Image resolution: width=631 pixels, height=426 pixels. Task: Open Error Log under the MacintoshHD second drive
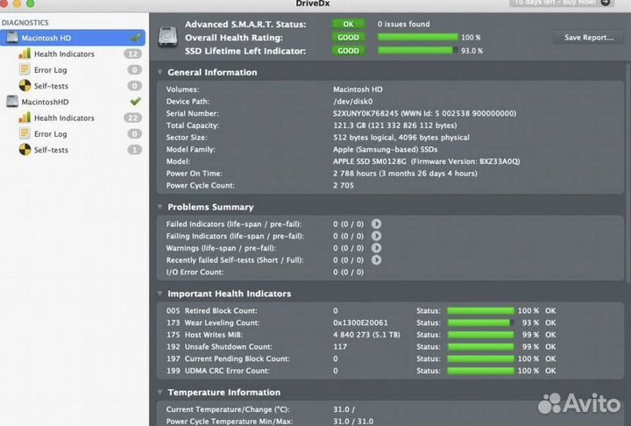(x=50, y=134)
